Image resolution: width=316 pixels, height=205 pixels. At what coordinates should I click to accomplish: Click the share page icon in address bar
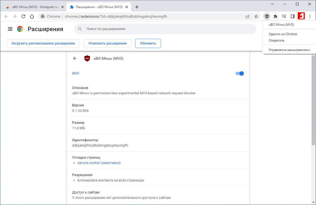248,16
